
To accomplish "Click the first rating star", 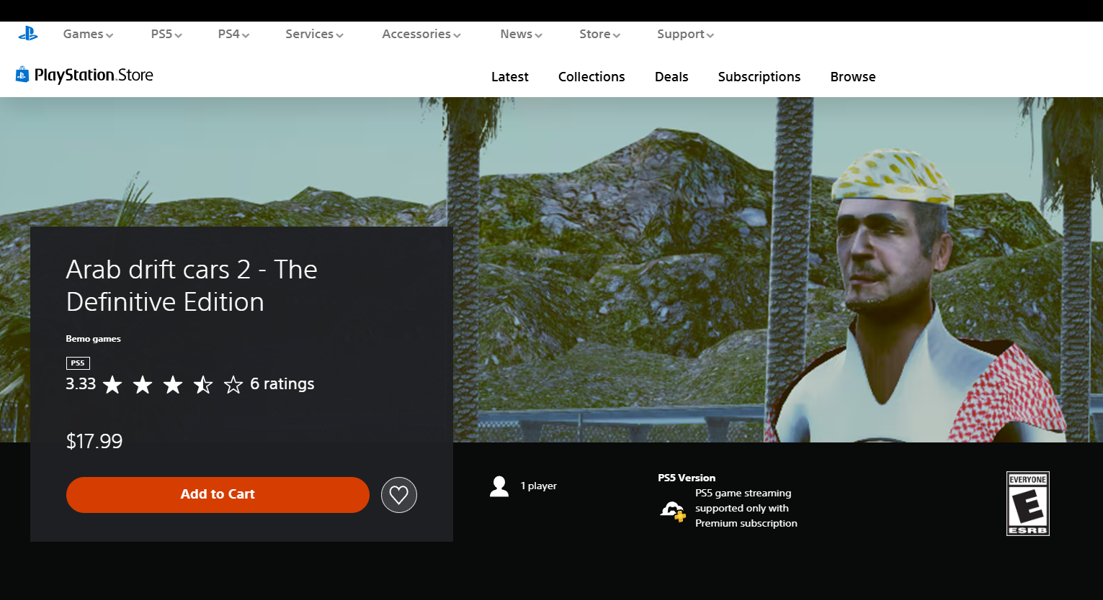I will pos(112,385).
